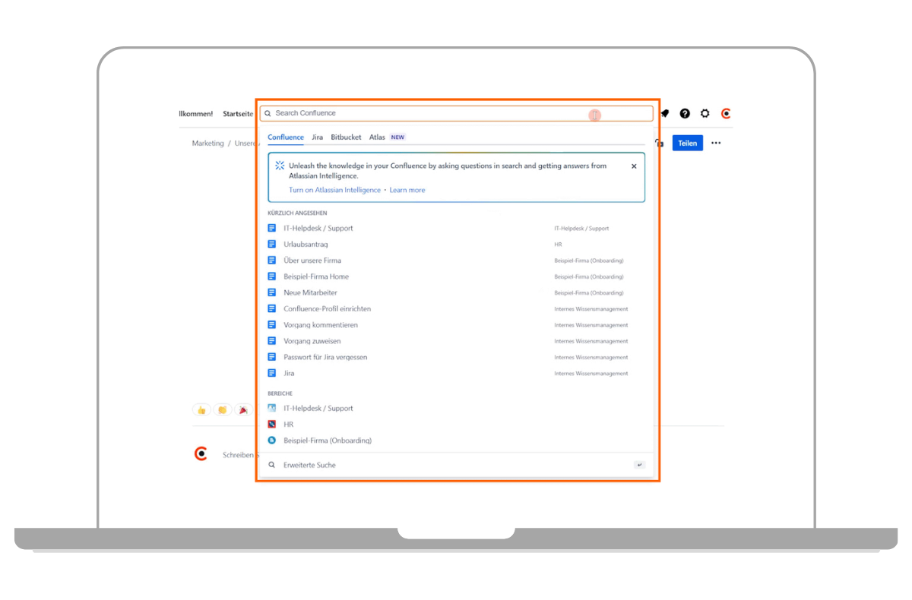
Task: Open Beispiel-Firma (Onboarding) space
Action: 327,441
